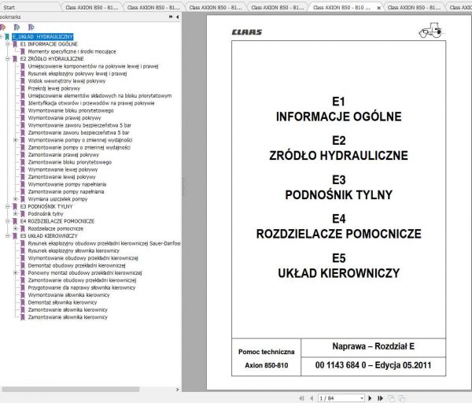Expand the Wymiana uszczelek pompy node

click(x=16, y=199)
